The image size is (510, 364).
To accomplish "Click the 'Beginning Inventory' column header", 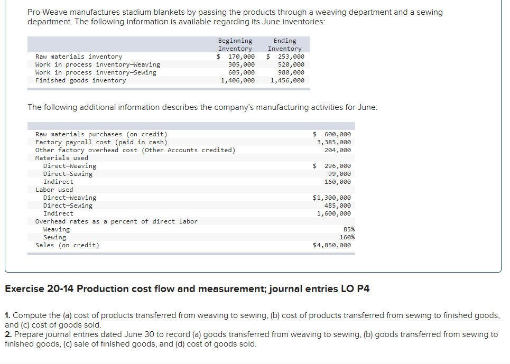I will 235,44.
